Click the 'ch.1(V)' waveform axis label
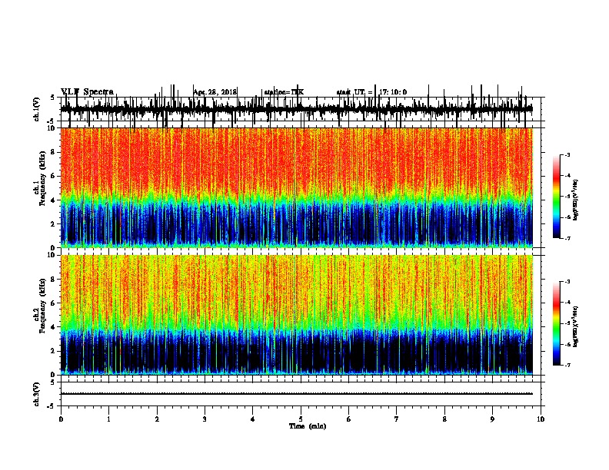Screen dimensions: 609x470 [x=37, y=109]
